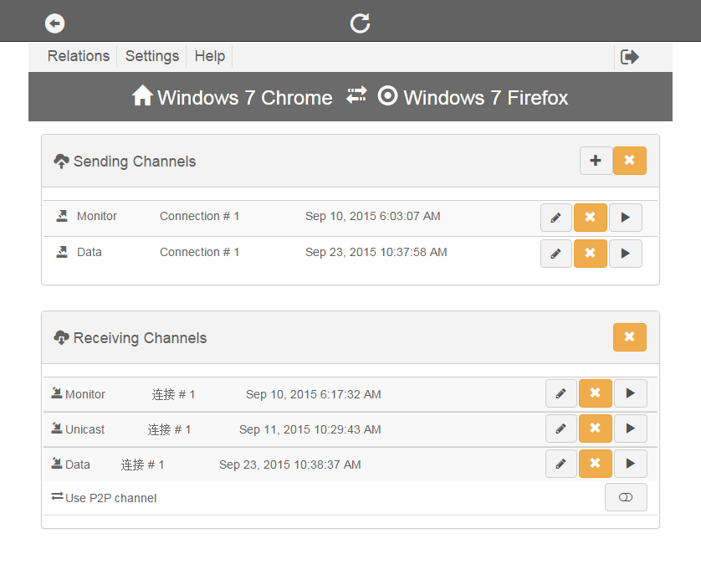This screenshot has height=580, width=701.
Task: Edit the receiving Unicast channel
Action: point(560,429)
